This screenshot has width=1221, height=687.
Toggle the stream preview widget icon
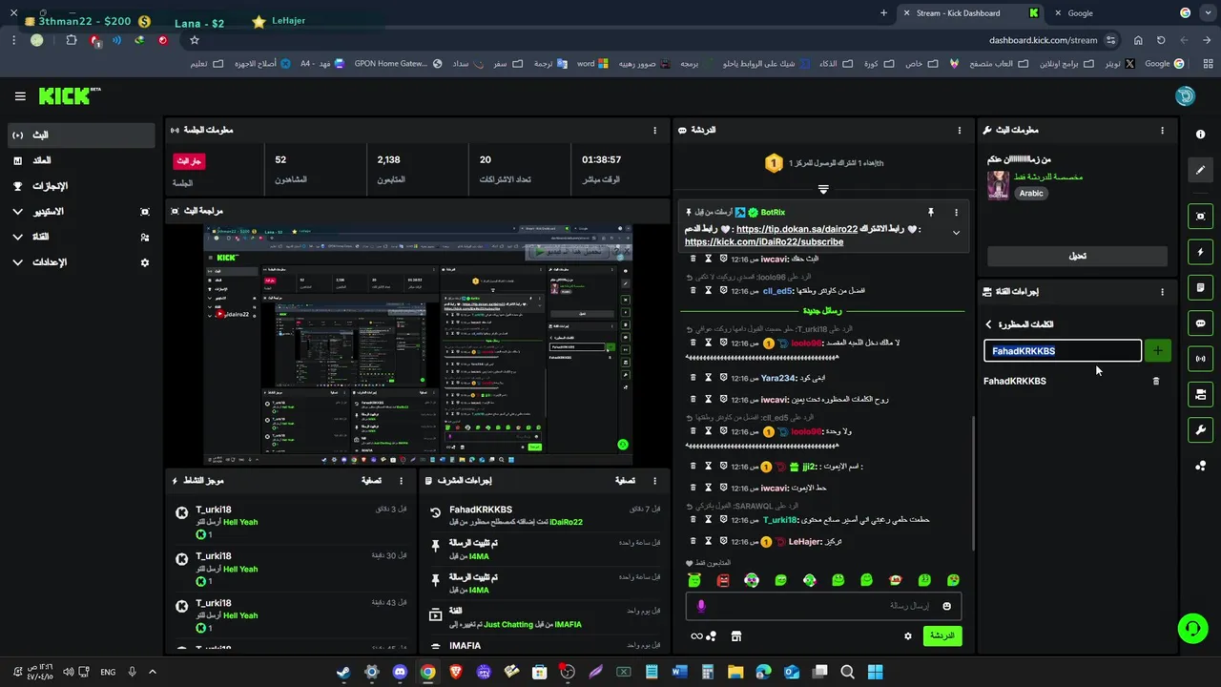coord(1200,217)
